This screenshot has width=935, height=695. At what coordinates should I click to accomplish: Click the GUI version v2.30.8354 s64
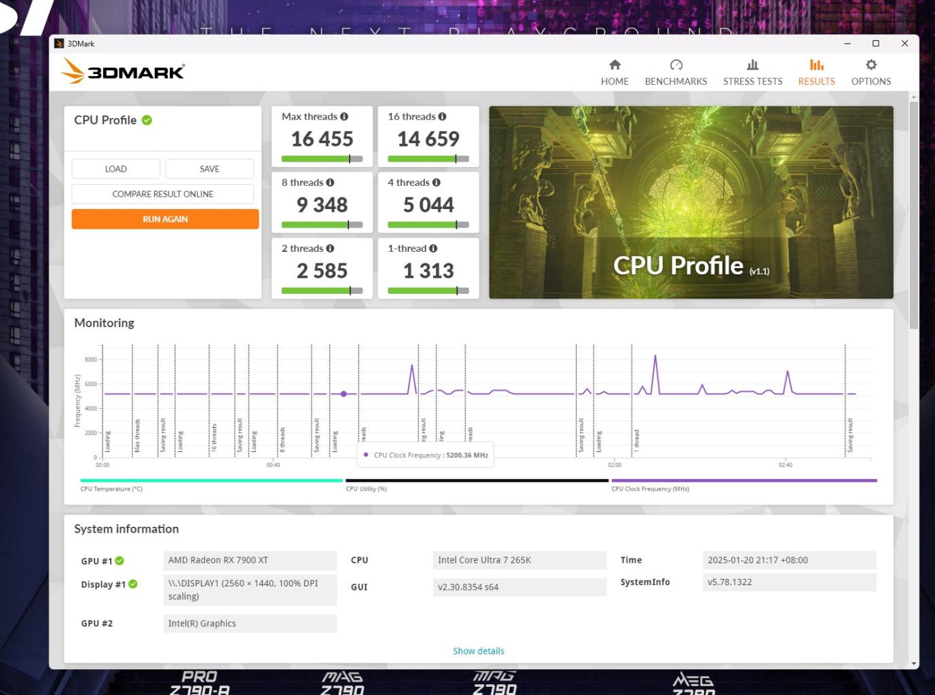click(x=519, y=587)
